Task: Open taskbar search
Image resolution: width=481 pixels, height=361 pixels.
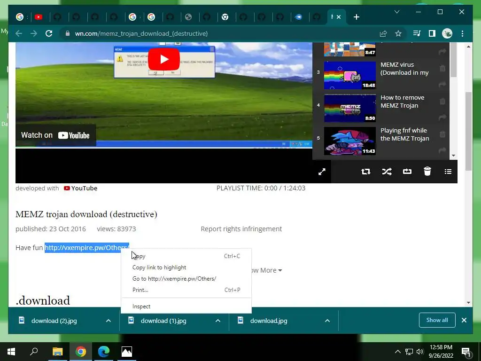Action: tap(34, 352)
